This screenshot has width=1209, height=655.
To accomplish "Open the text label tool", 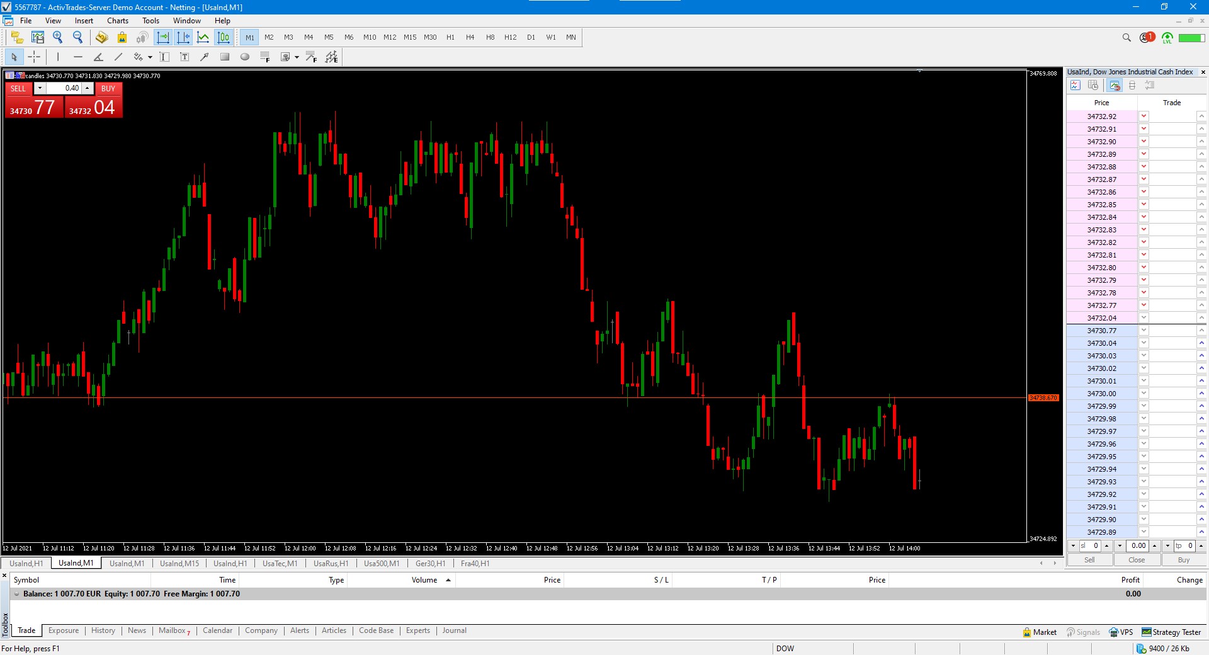I will pos(184,57).
